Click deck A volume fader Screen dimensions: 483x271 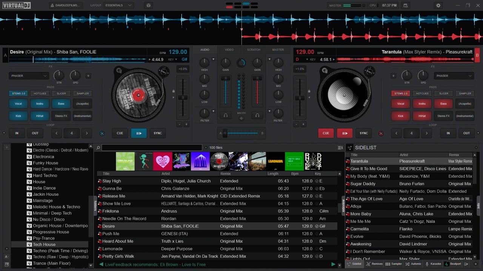coord(226,79)
